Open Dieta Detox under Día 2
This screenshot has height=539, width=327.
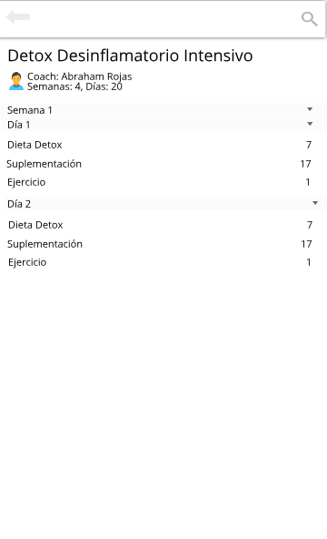tap(163, 225)
